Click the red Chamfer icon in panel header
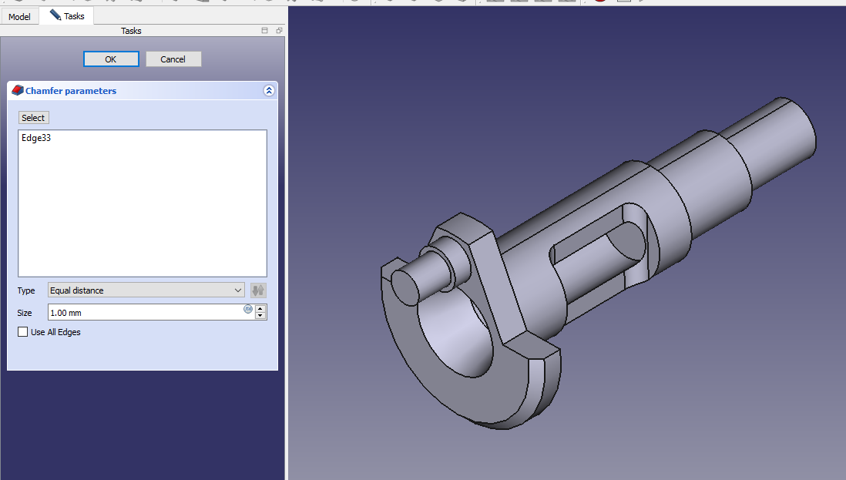Image resolution: width=846 pixels, height=480 pixels. click(x=18, y=91)
